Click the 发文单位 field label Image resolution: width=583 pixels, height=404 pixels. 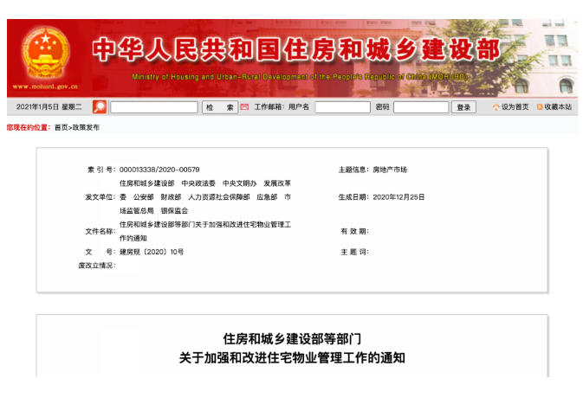point(100,197)
